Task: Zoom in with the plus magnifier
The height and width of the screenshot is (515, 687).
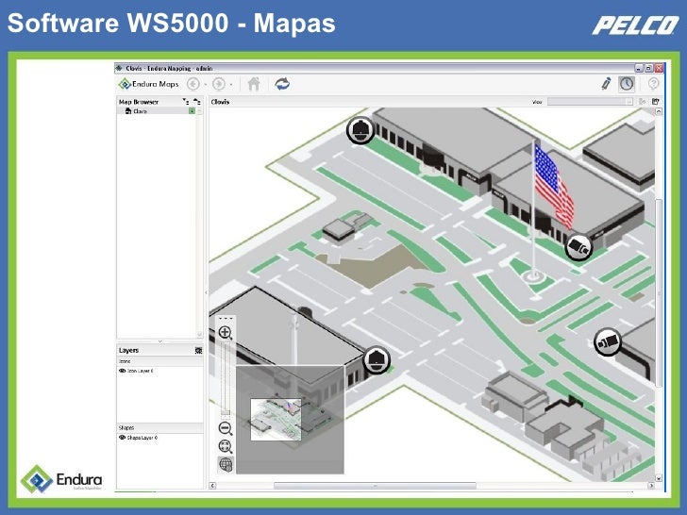Action: (226, 333)
